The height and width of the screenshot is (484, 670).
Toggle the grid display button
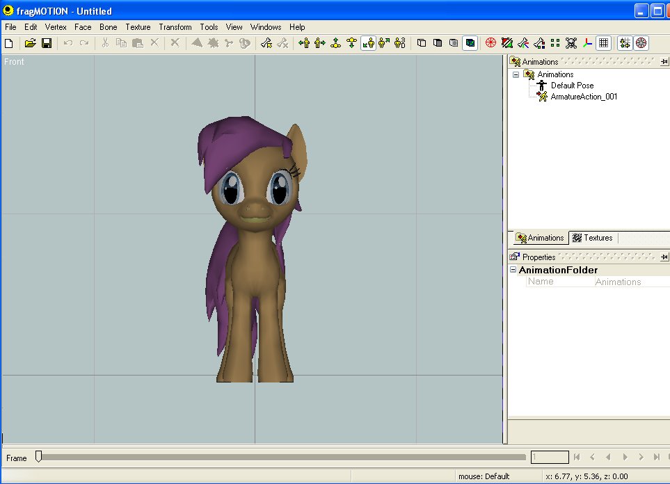tap(603, 43)
